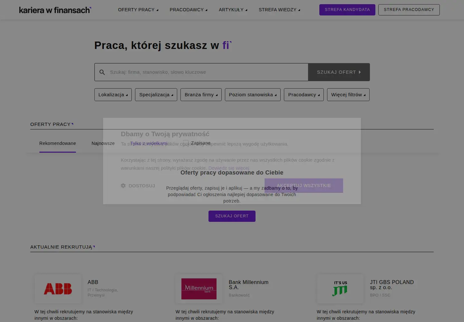
Task: Accept all cookies with AKCEPTUJ WSZYSTKIE
Action: tap(304, 185)
